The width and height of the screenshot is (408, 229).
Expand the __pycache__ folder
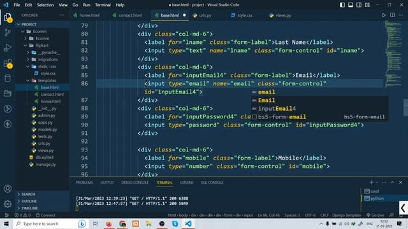point(28,52)
